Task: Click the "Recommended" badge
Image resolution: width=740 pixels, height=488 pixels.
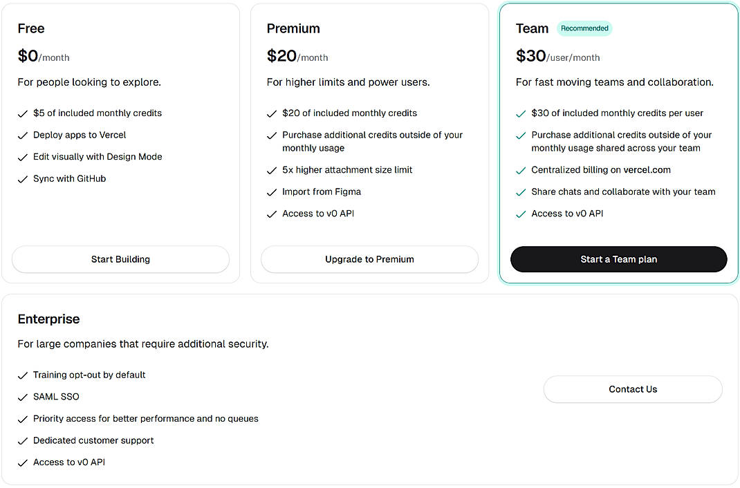Action: pyautogui.click(x=584, y=28)
